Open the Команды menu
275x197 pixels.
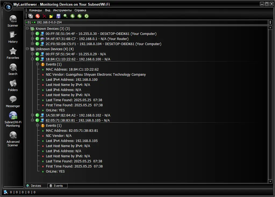tap(35, 10)
